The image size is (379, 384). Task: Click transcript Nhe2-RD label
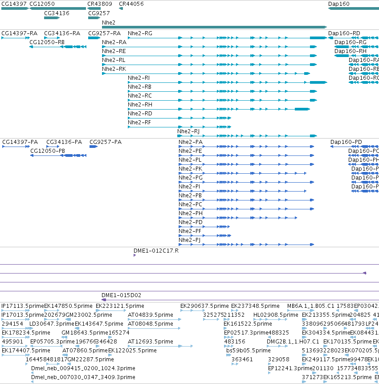click(x=140, y=114)
